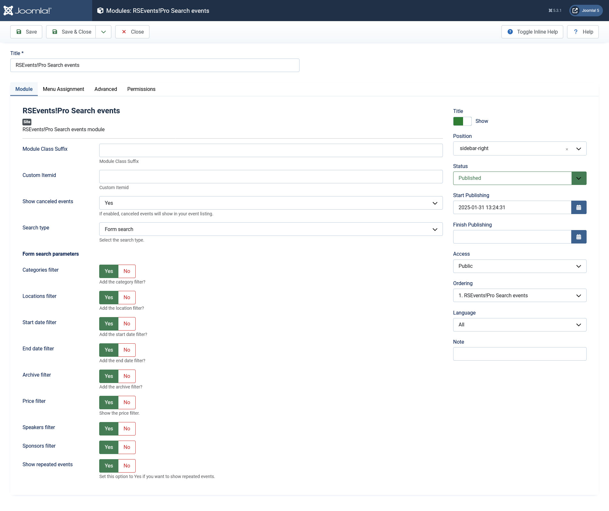Set Categories filter to Yes

[109, 271]
